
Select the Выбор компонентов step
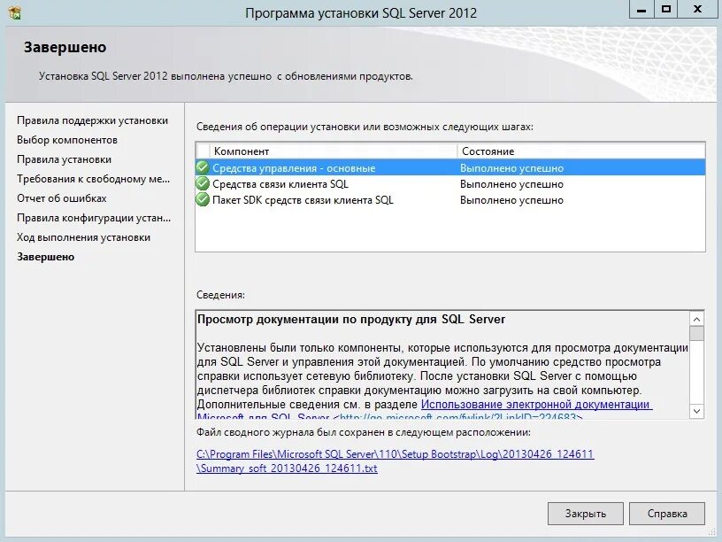[x=67, y=140]
